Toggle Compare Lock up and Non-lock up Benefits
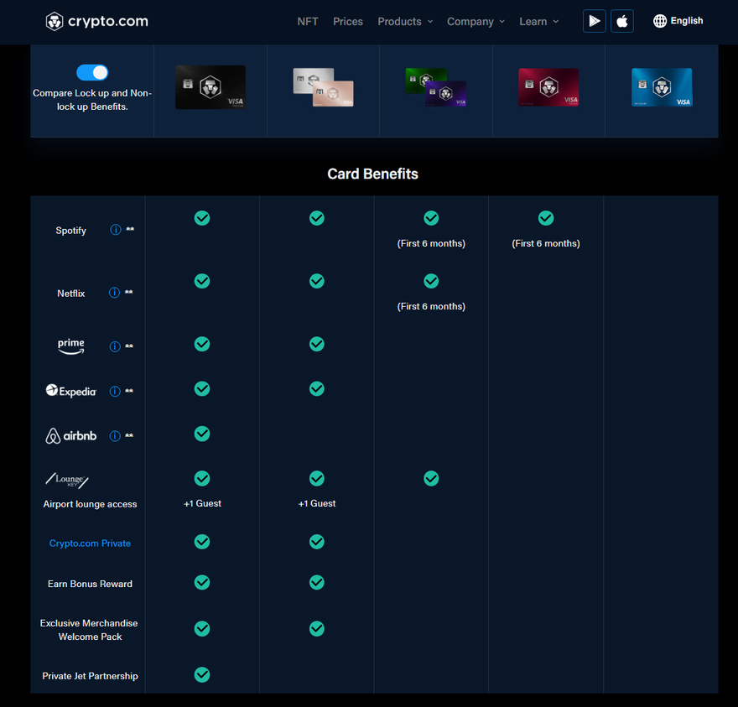The image size is (738, 707). [92, 72]
